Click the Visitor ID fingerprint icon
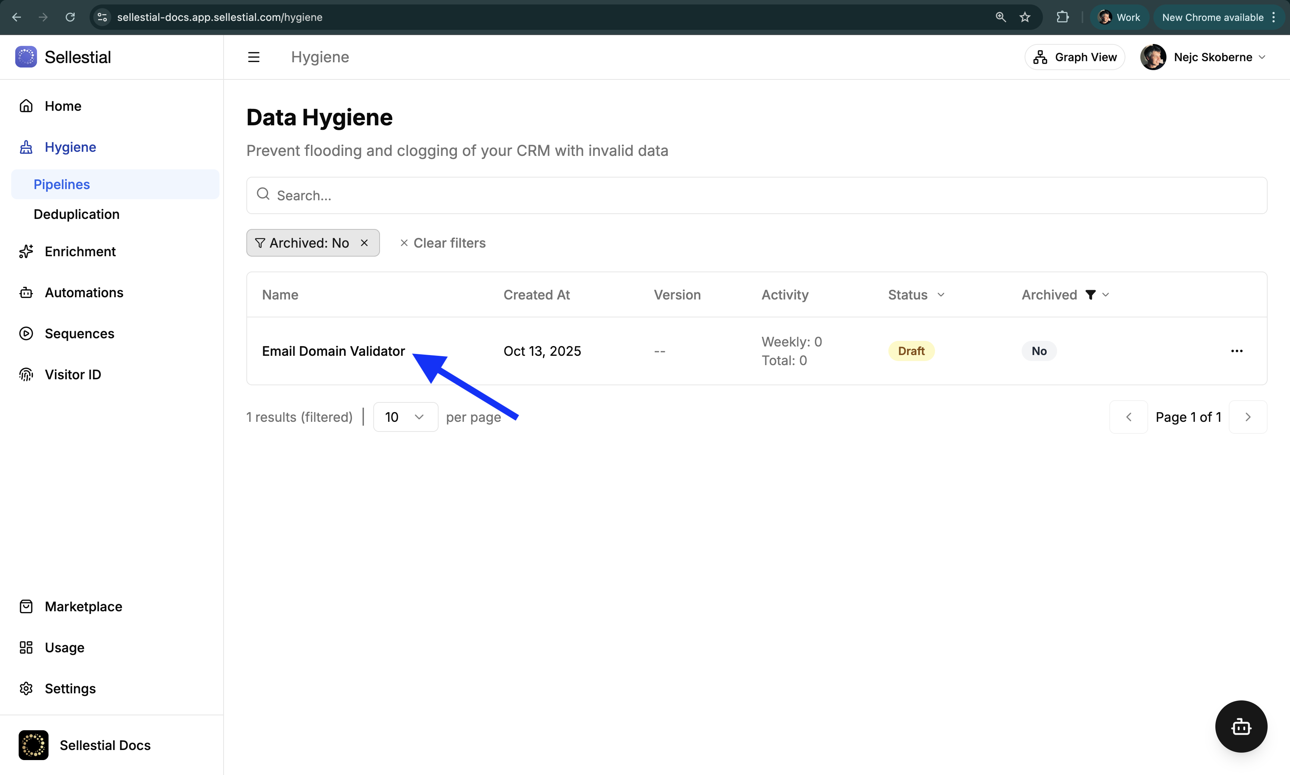The width and height of the screenshot is (1290, 775). point(26,374)
